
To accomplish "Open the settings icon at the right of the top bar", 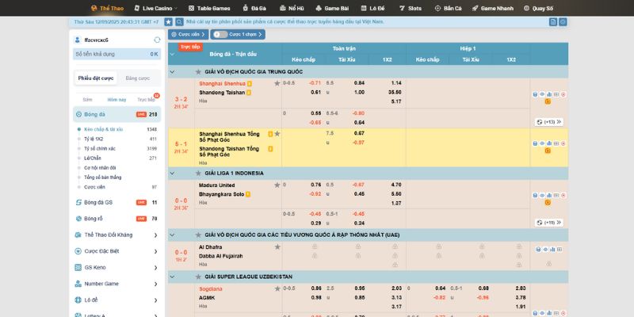I will pos(563,22).
